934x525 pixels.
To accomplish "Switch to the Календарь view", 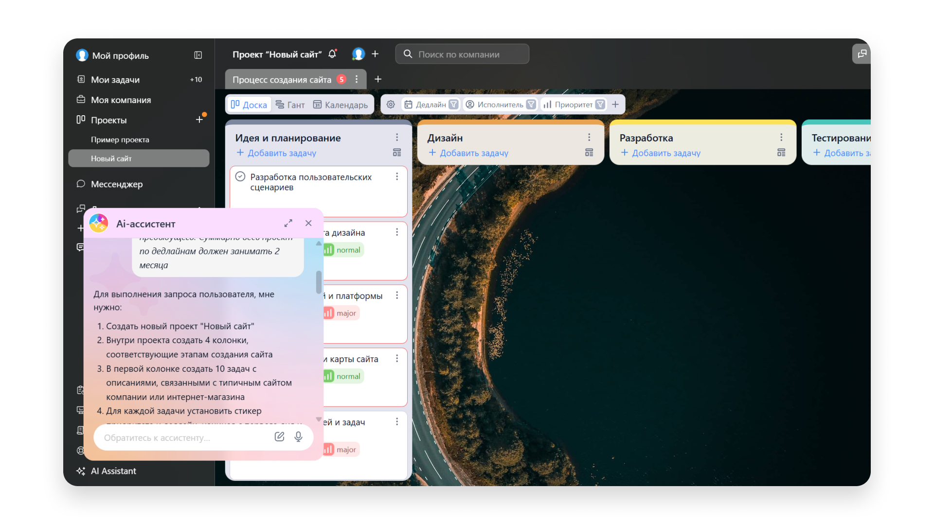I will (341, 105).
